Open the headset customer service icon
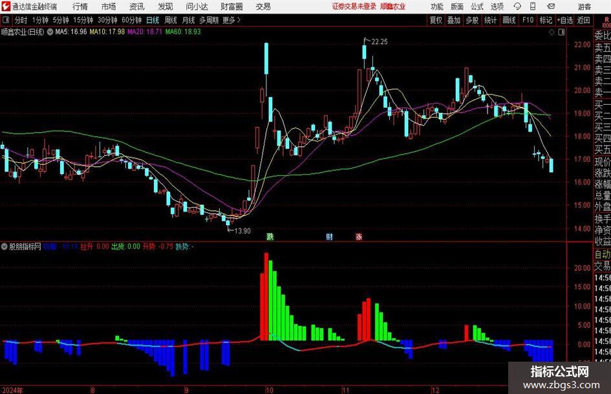 click(517, 6)
